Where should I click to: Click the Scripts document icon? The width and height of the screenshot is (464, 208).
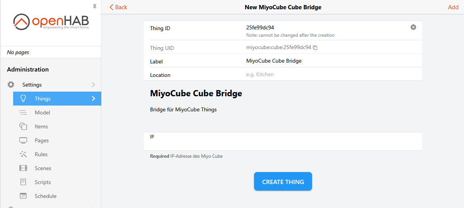tap(23, 182)
